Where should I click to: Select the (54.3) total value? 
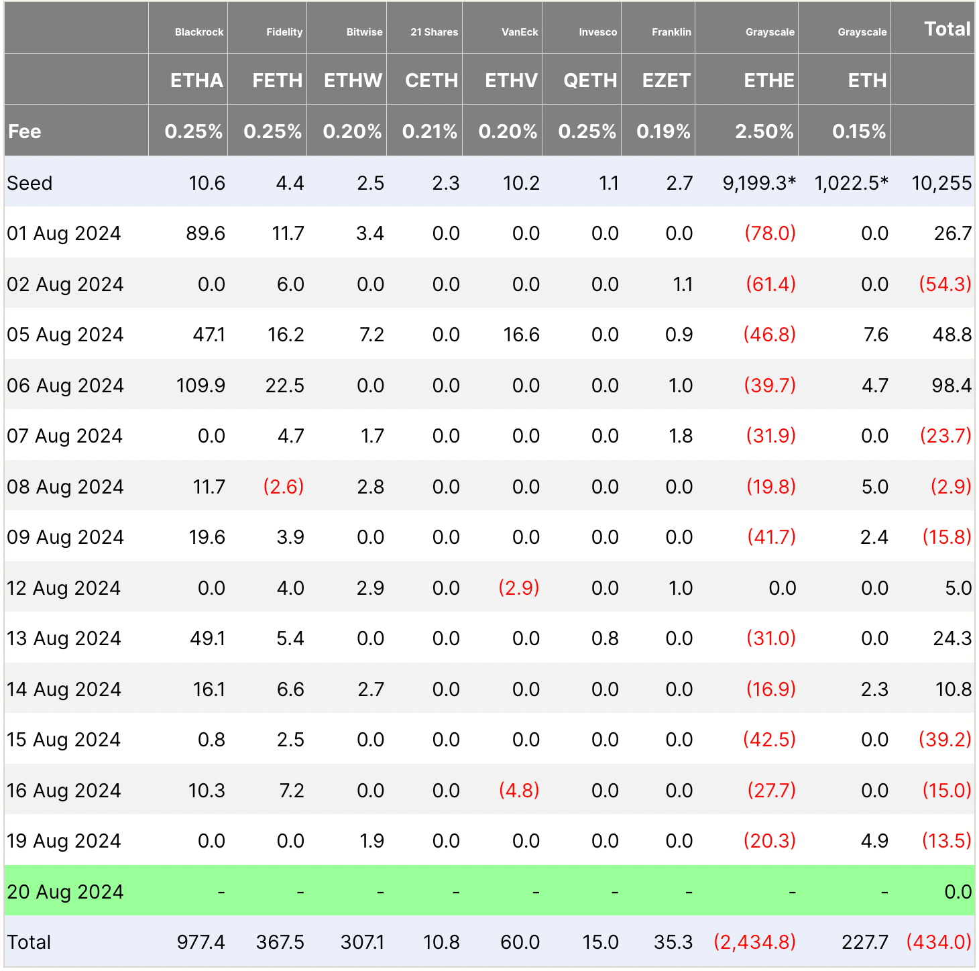tap(945, 284)
